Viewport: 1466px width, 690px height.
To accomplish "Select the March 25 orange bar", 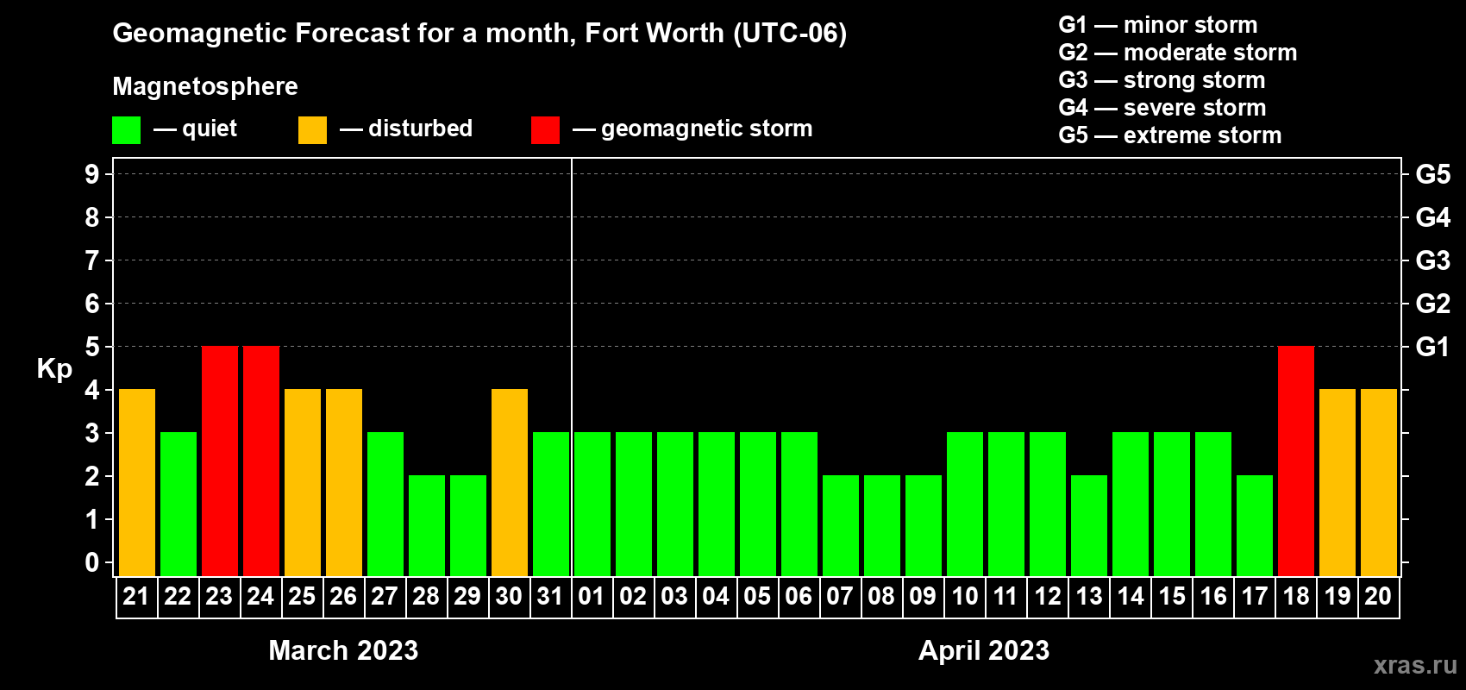I will (303, 483).
